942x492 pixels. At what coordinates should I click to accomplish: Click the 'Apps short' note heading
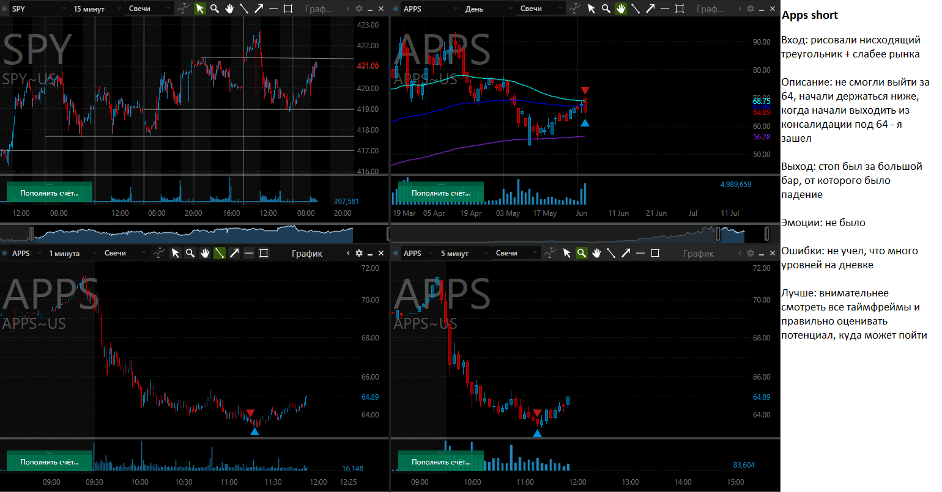pyautogui.click(x=810, y=15)
